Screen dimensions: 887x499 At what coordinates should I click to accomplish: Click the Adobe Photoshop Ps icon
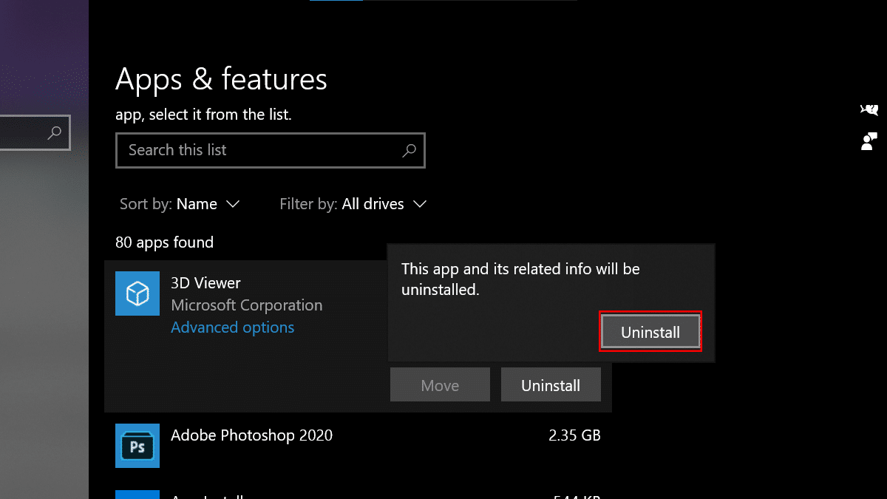click(x=137, y=446)
